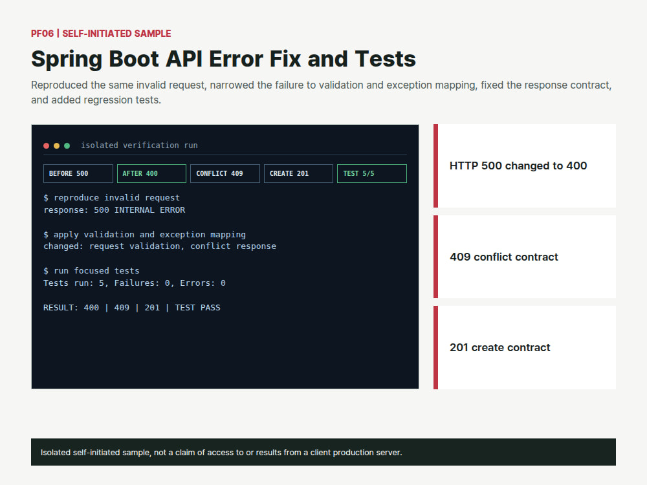647x485 pixels.
Task: Select the CONFLICT 409 badge
Action: 225,173
